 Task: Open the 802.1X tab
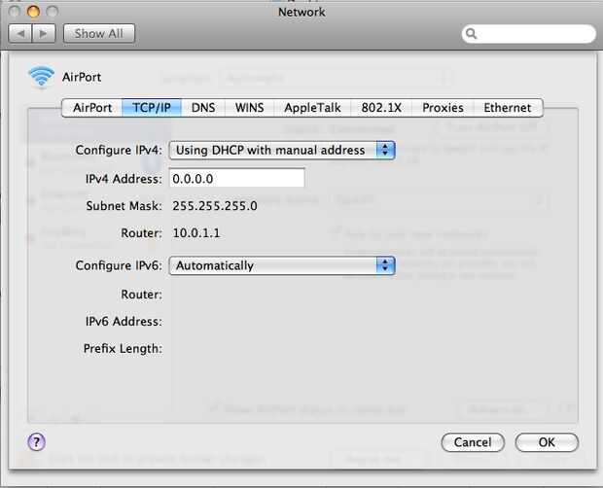(x=381, y=108)
